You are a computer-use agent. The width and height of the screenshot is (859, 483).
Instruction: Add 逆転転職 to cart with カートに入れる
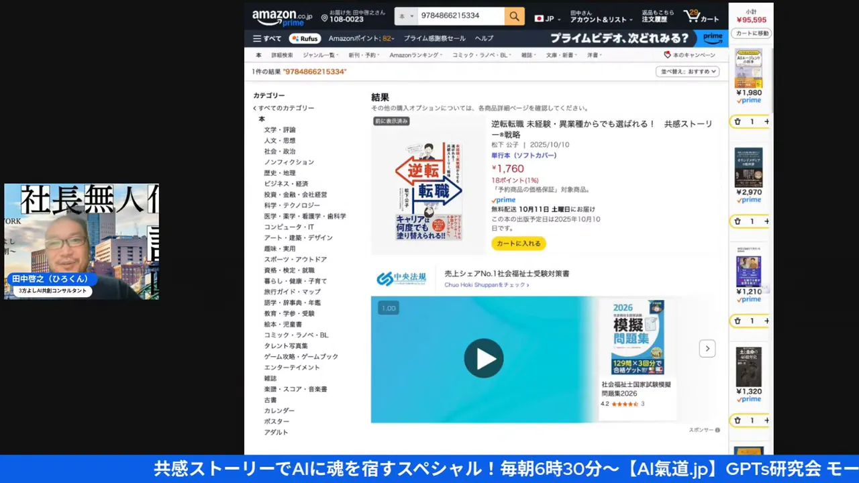tap(519, 244)
